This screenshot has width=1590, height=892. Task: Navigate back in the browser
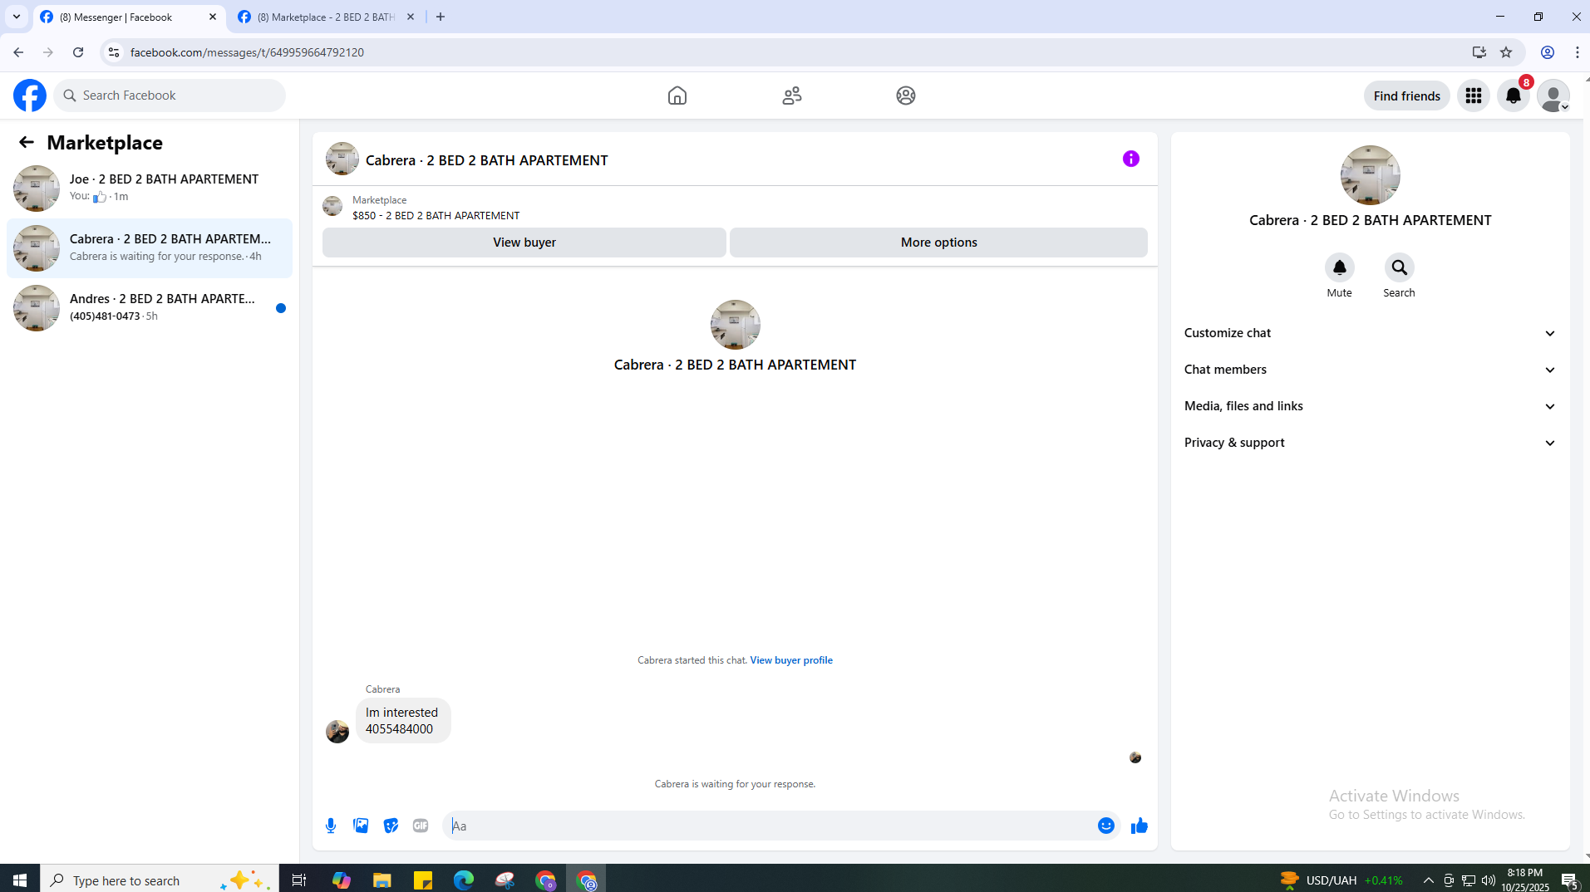(x=18, y=52)
